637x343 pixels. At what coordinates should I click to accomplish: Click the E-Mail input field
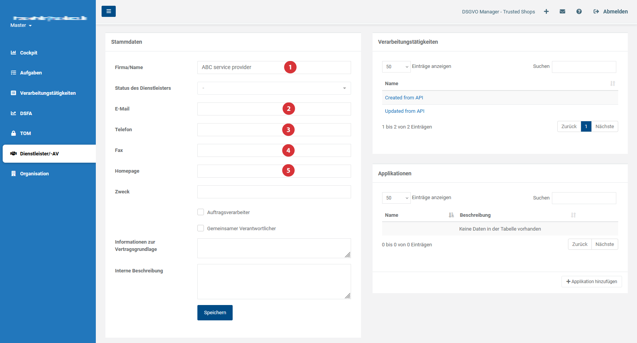[274, 109]
